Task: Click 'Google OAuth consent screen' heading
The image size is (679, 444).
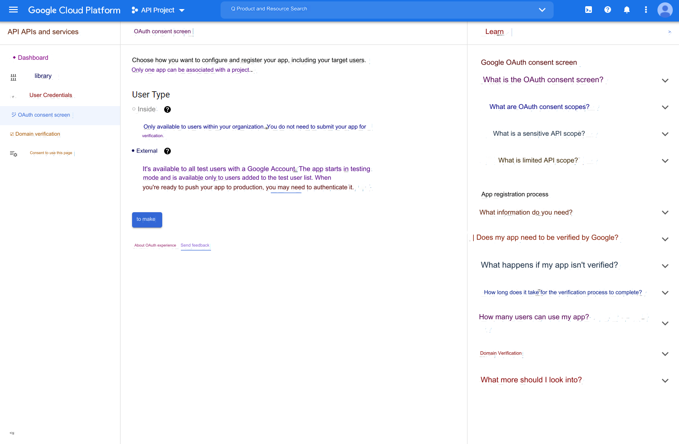Action: 529,63
